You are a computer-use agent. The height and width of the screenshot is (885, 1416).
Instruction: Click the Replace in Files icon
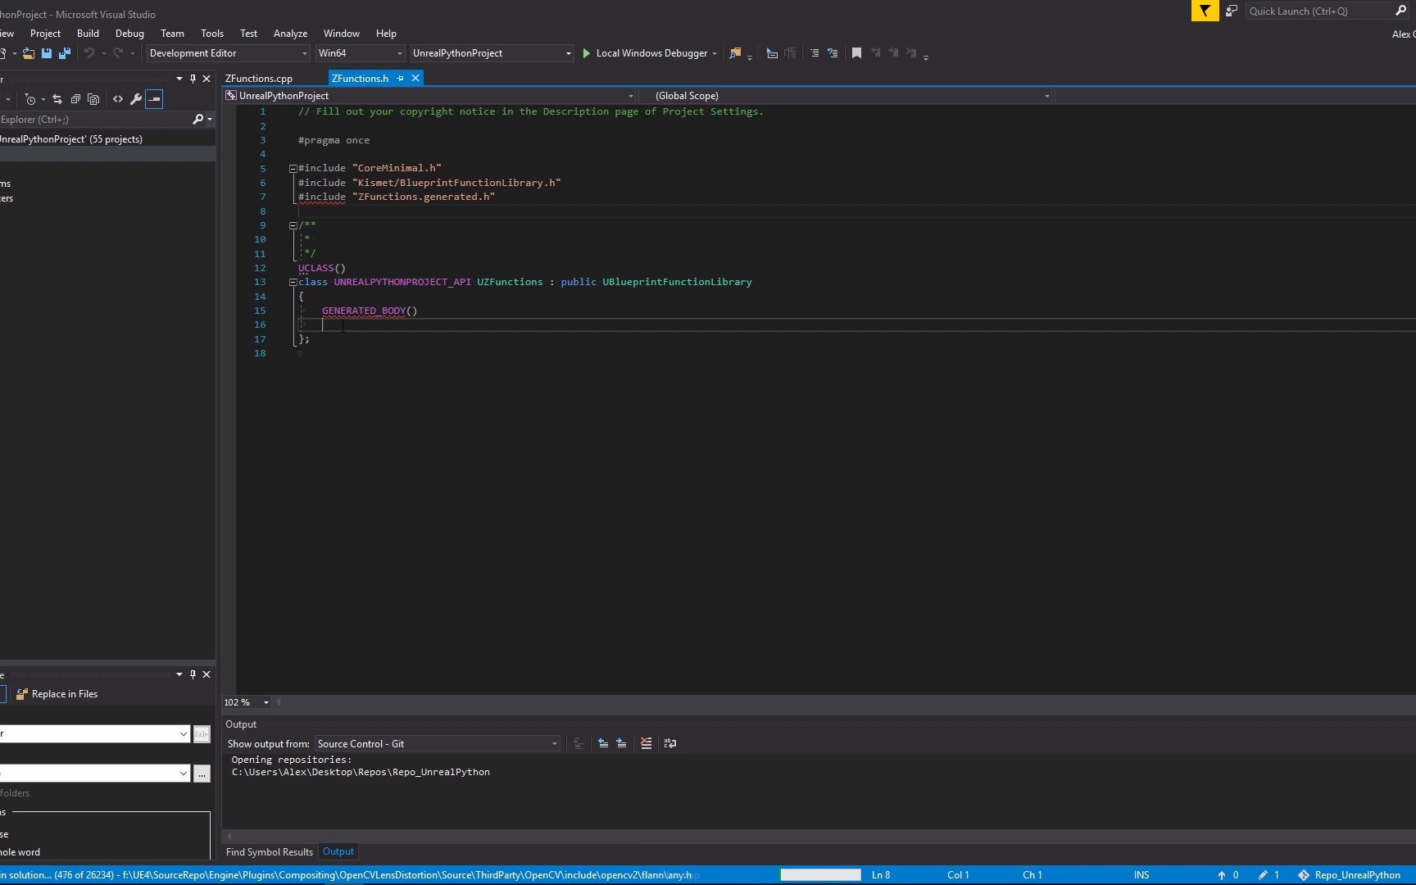pyautogui.click(x=22, y=694)
